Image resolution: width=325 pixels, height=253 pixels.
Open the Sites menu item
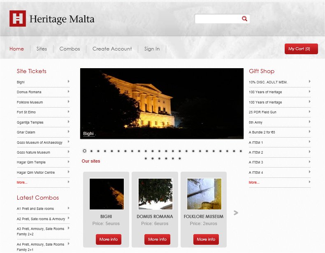coord(42,49)
